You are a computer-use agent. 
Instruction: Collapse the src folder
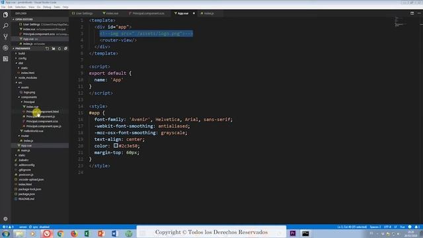pyautogui.click(x=20, y=83)
